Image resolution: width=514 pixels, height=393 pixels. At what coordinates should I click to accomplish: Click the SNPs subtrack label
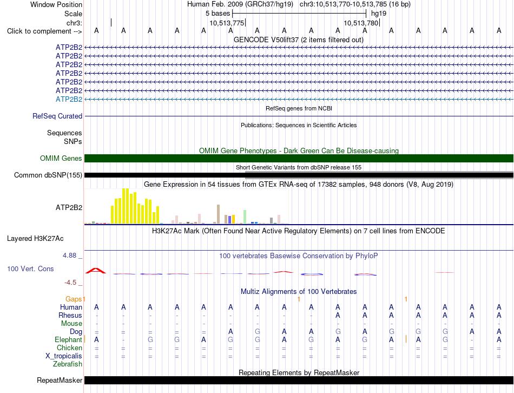pos(73,141)
